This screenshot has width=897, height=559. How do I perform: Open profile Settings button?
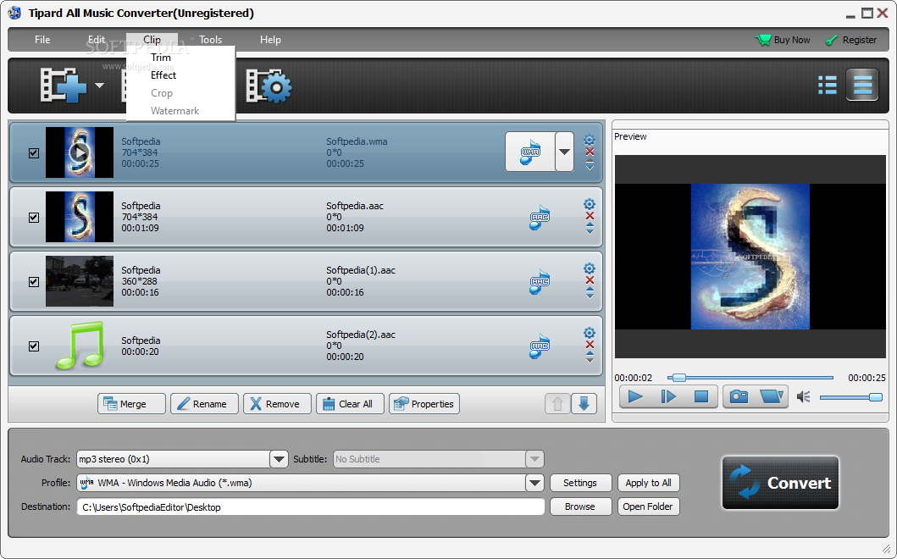click(x=581, y=483)
